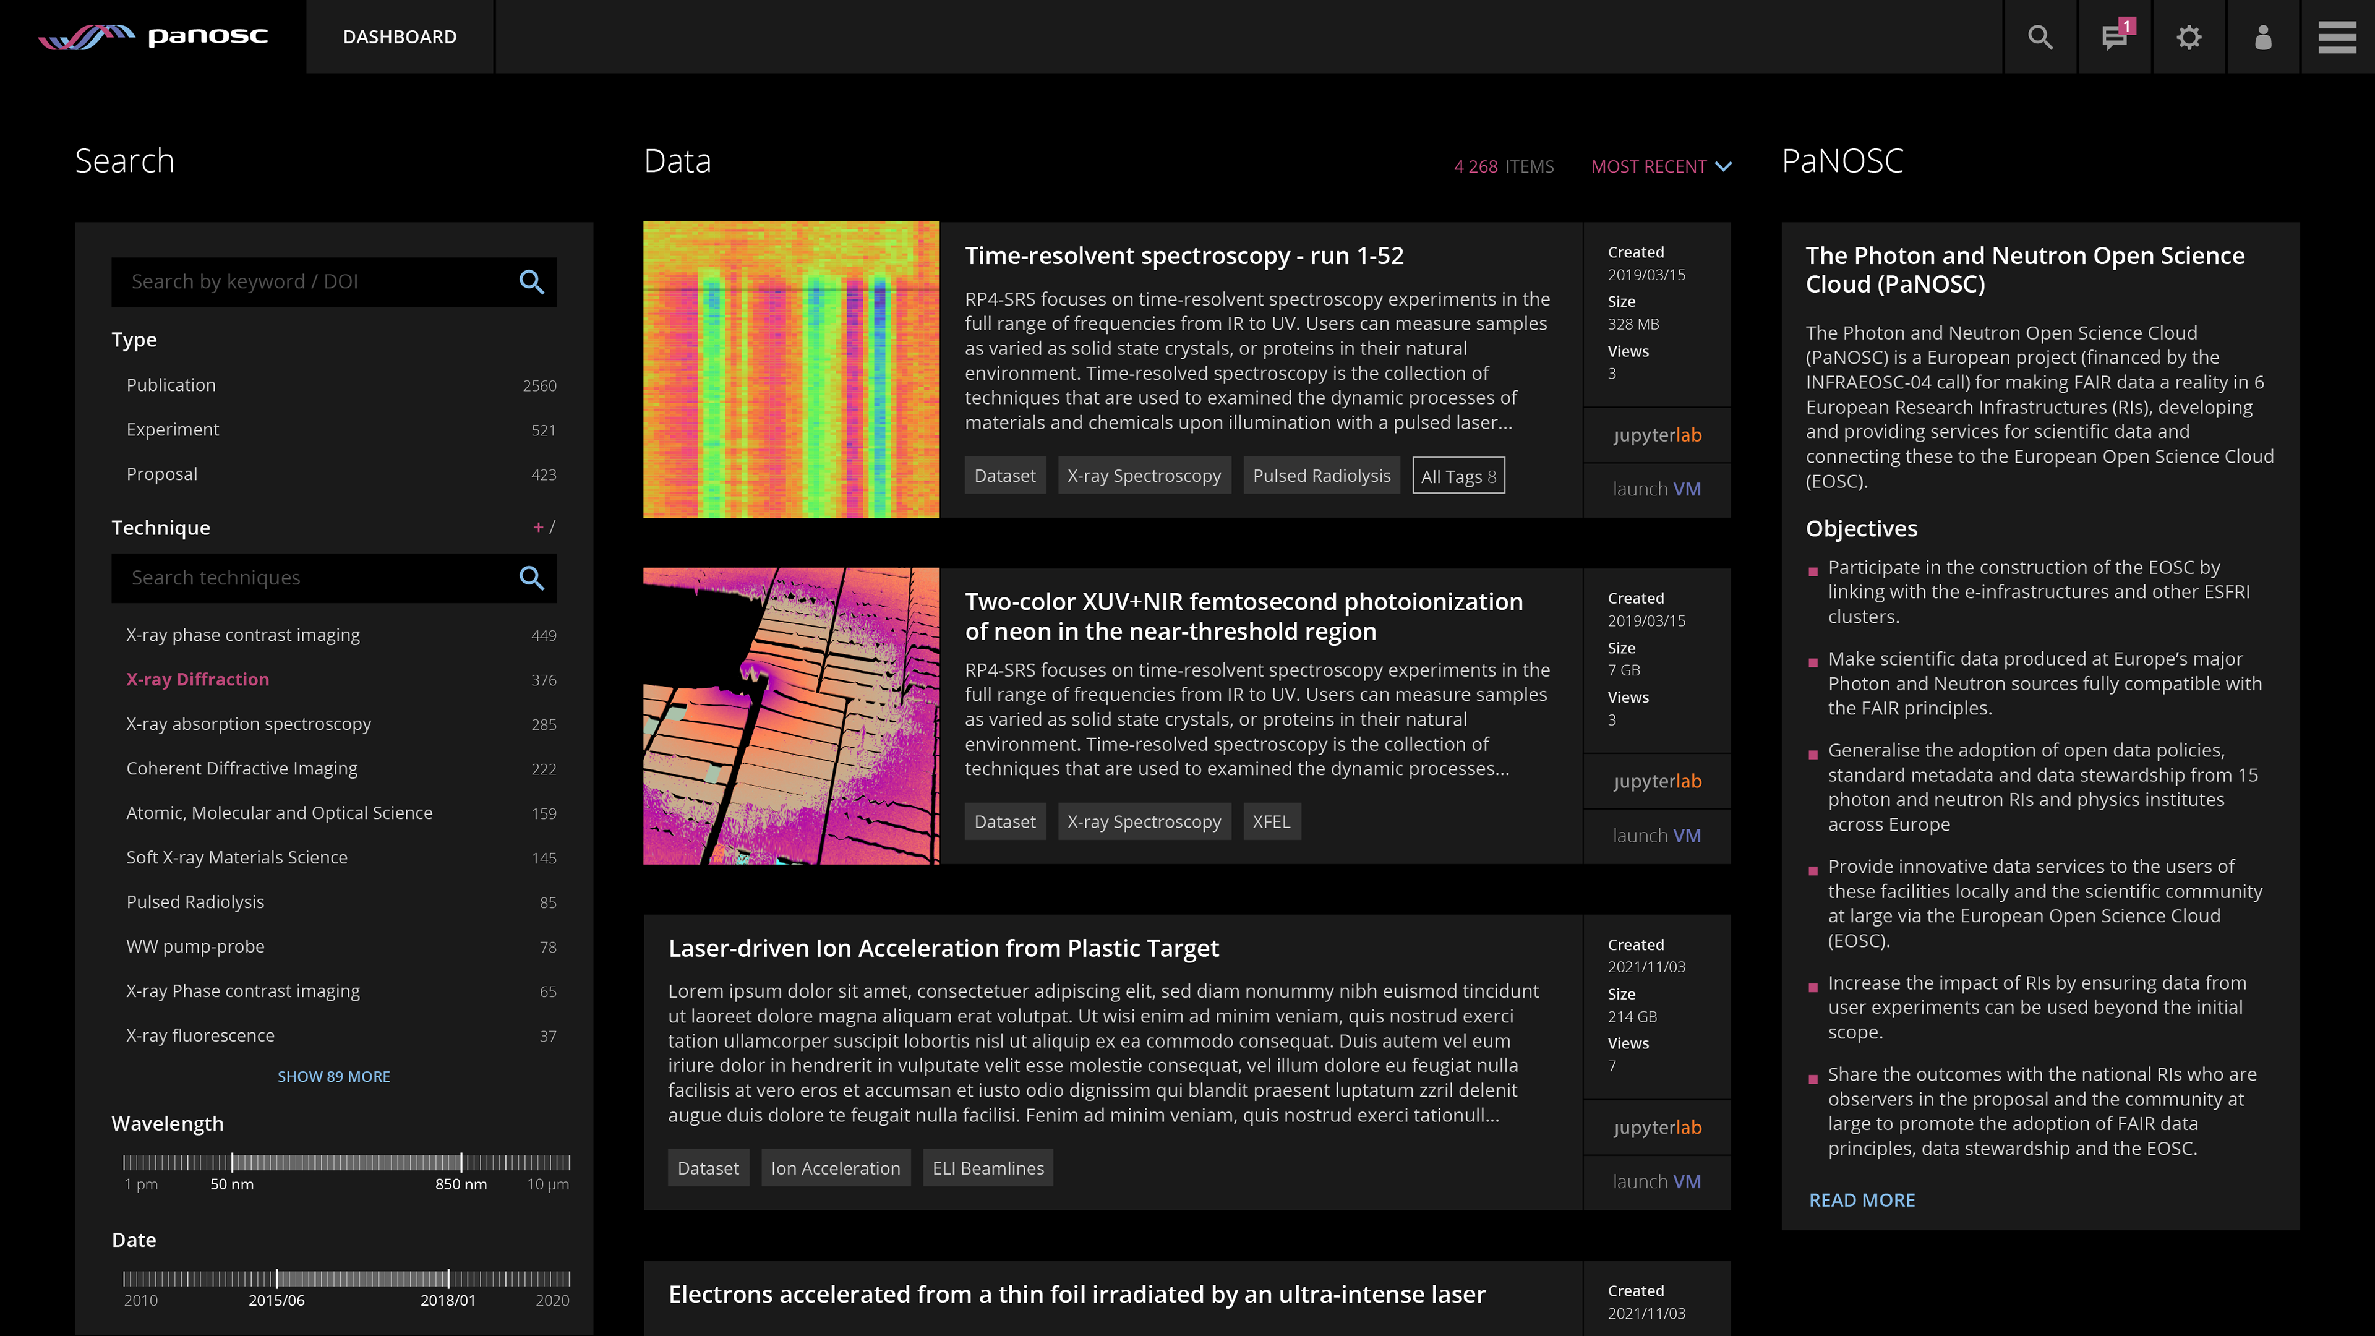Click keyword search magnifier icon
The height and width of the screenshot is (1336, 2375).
point(531,282)
